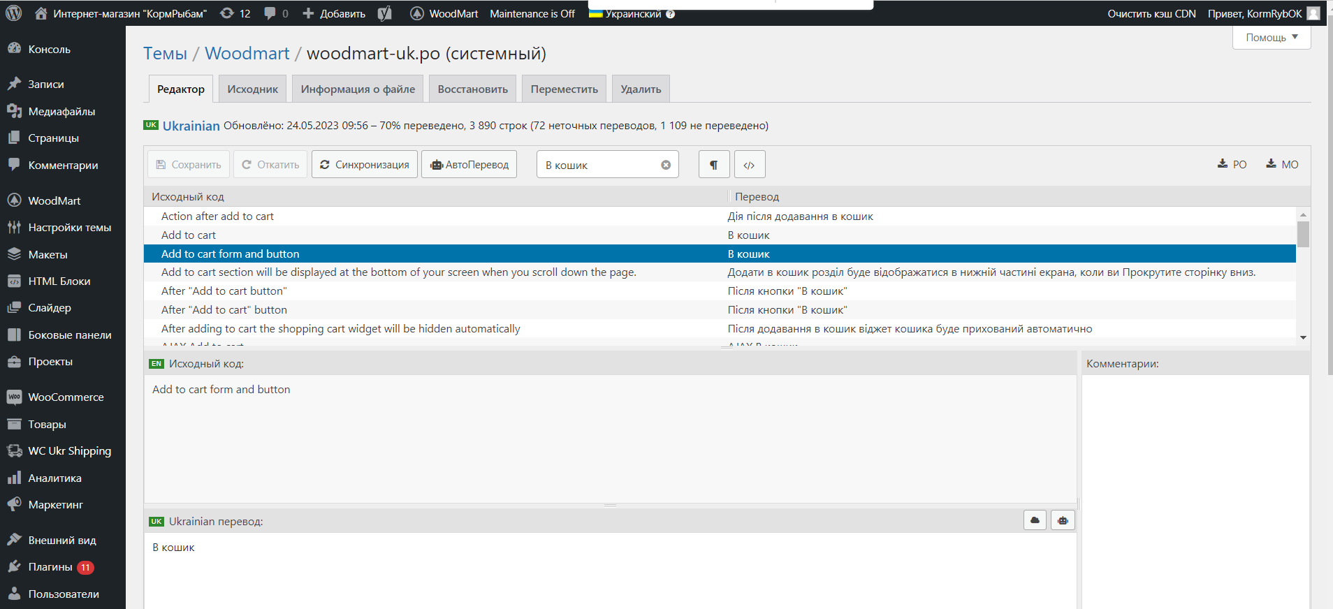Switch to Информация о файле tab
This screenshot has width=1333, height=609.
358,89
